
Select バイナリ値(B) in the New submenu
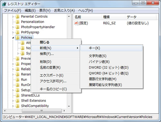pos(111,62)
